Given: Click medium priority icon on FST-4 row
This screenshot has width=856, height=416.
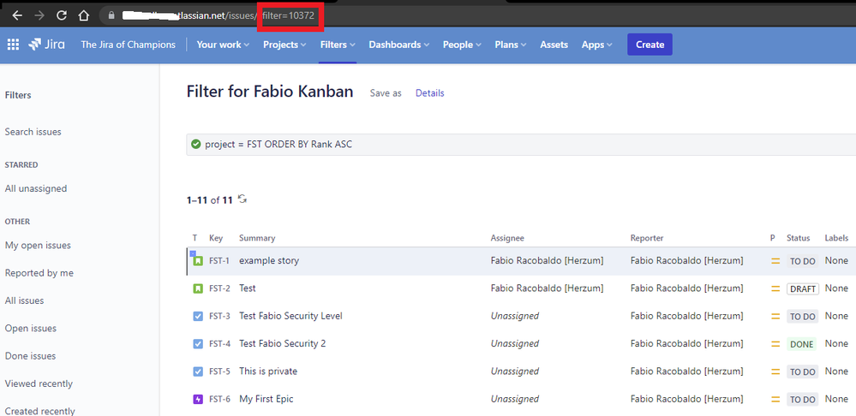Looking at the screenshot, I should (775, 344).
